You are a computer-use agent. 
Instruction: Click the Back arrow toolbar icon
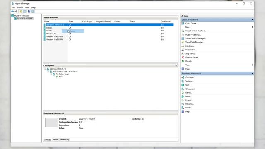[12, 12]
